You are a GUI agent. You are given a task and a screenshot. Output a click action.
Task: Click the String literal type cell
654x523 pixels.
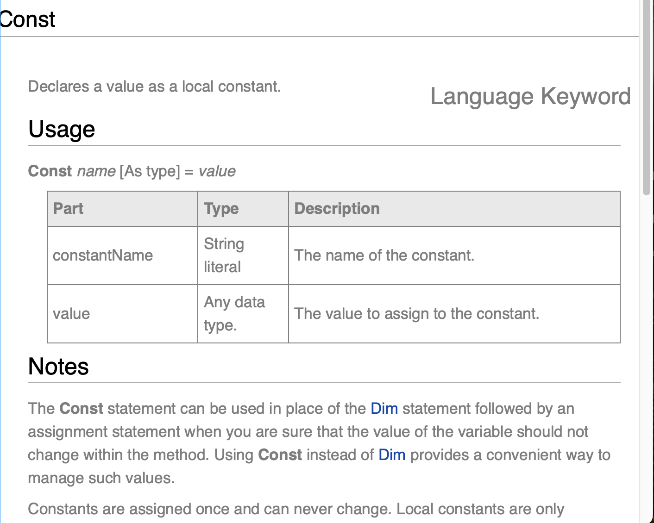click(243, 255)
